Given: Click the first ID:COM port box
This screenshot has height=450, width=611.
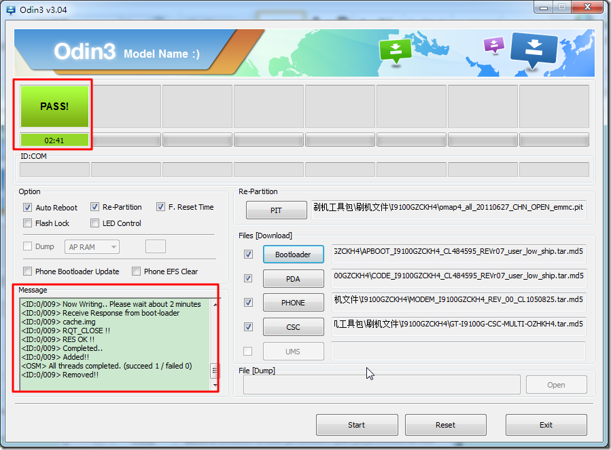Looking at the screenshot, I should (54, 170).
